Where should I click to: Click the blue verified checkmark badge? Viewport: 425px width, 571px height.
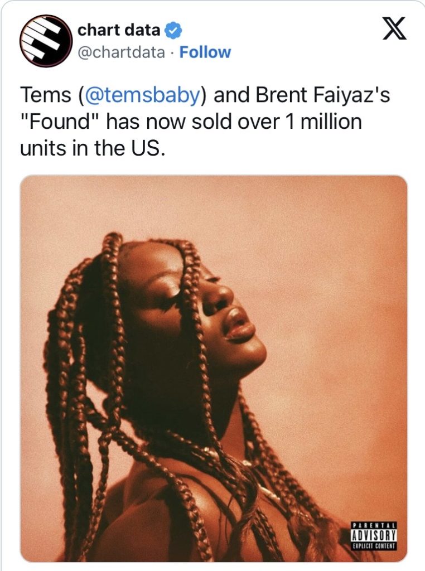coord(174,30)
